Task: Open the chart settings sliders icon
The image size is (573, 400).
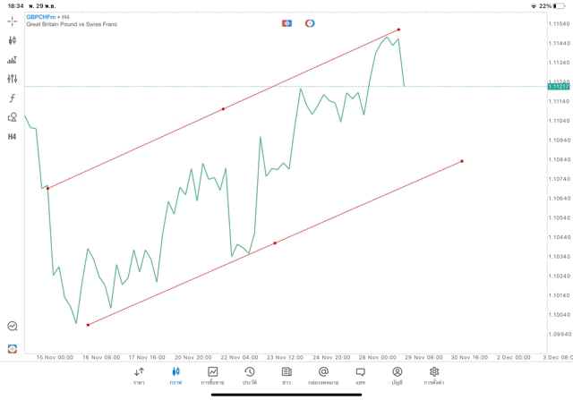Action: click(12, 79)
